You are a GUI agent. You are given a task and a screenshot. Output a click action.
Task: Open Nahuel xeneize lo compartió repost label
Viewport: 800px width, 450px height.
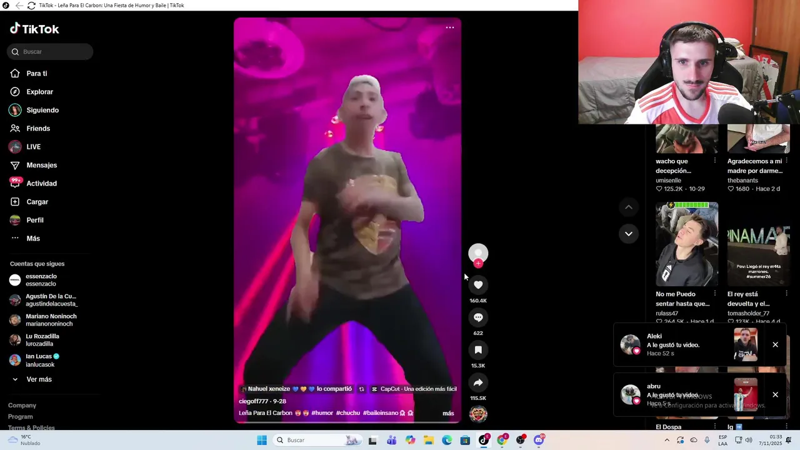pos(296,389)
